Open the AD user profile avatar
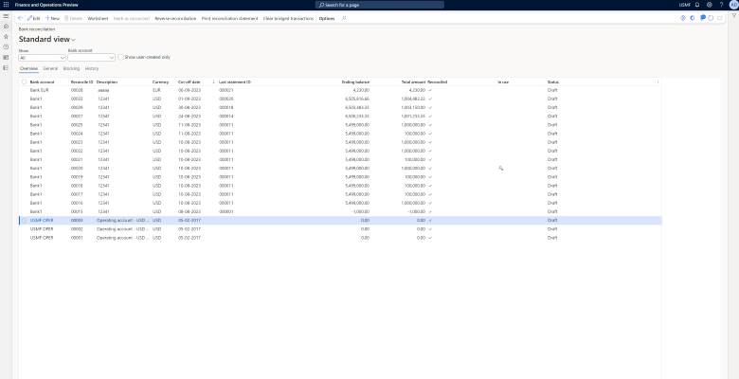Image resolution: width=739 pixels, height=379 pixels. pos(733,5)
